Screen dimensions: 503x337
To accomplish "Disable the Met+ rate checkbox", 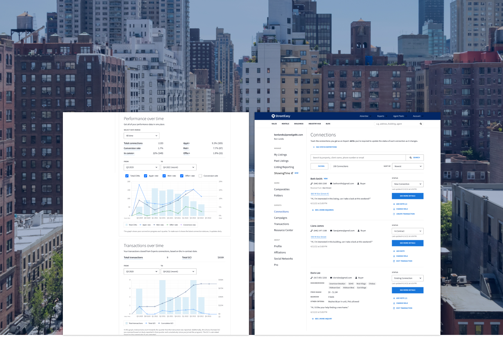I will pos(164,176).
